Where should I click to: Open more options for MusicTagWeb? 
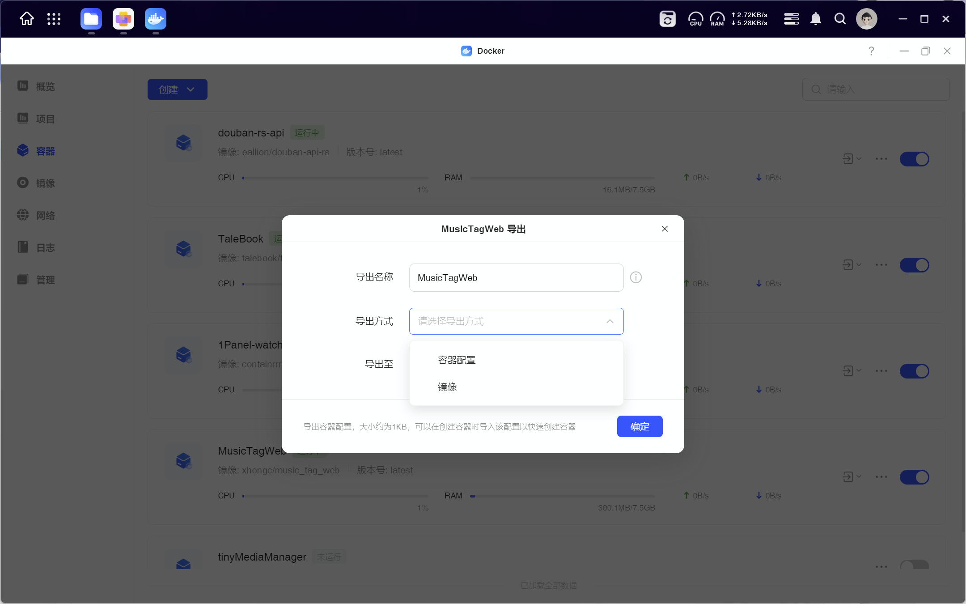pyautogui.click(x=881, y=477)
